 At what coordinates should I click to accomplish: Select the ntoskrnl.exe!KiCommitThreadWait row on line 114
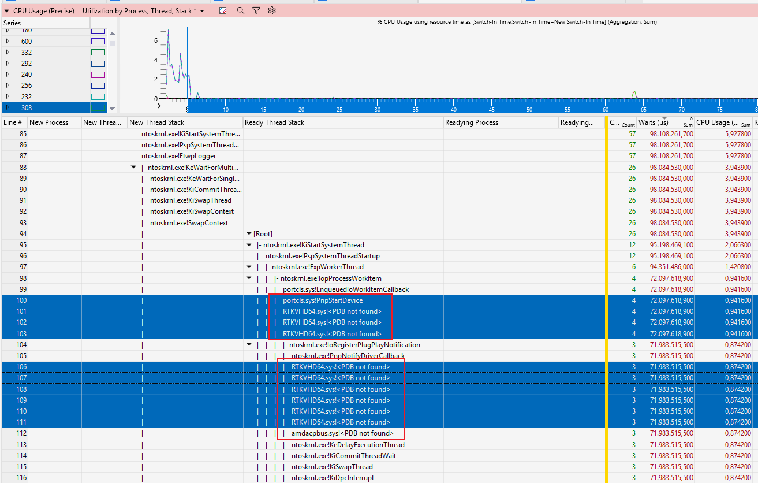tap(379, 456)
